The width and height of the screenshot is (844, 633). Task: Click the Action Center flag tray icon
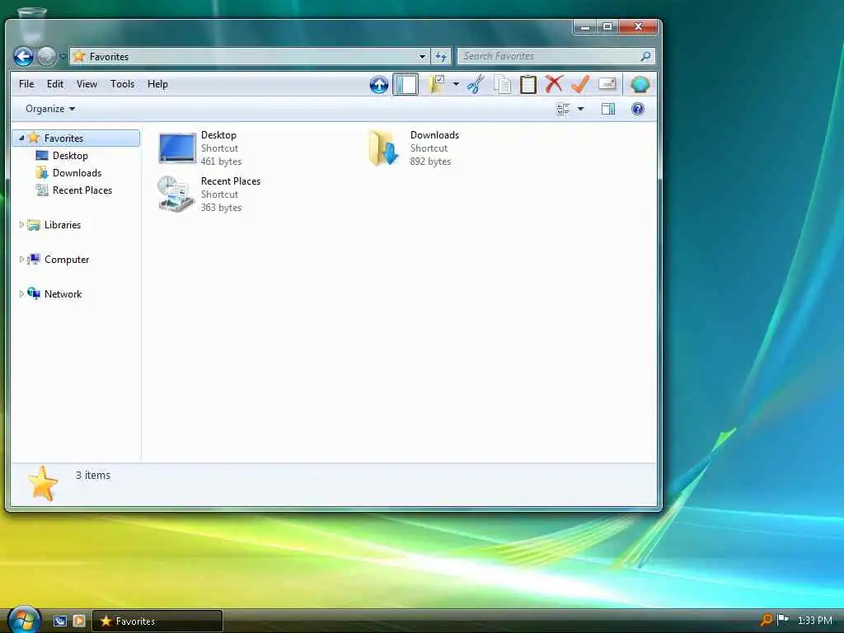[783, 620]
